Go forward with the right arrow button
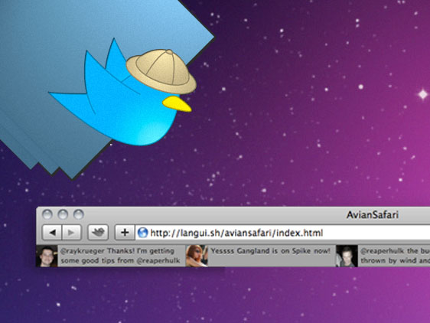This screenshot has width=430, height=323. [72, 233]
